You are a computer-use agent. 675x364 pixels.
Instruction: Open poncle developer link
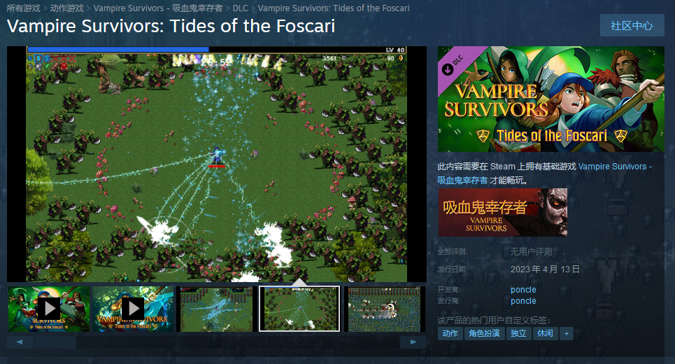pos(523,290)
